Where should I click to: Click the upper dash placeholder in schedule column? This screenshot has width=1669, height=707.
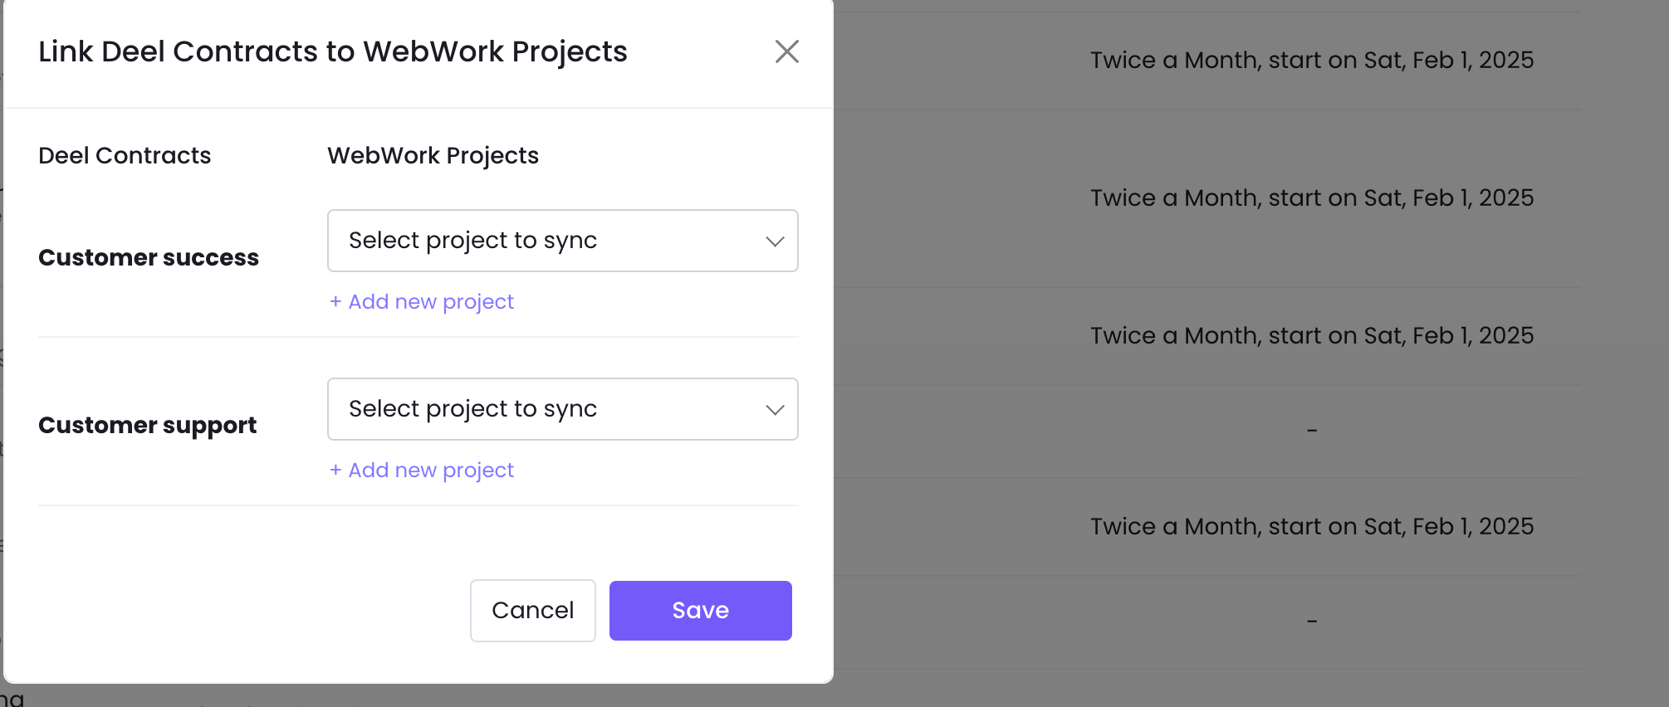[x=1312, y=431]
